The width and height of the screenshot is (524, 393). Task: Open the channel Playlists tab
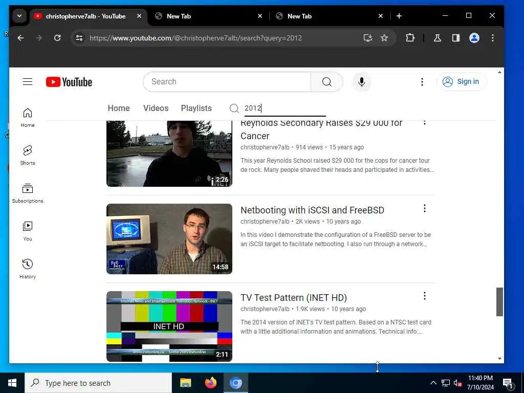196,108
